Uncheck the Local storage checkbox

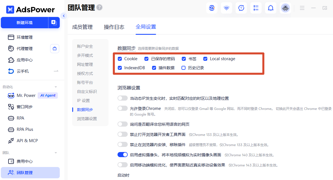pos(205,59)
